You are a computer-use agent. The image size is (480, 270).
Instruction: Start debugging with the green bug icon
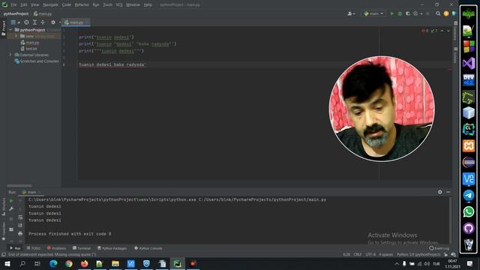(x=400, y=13)
